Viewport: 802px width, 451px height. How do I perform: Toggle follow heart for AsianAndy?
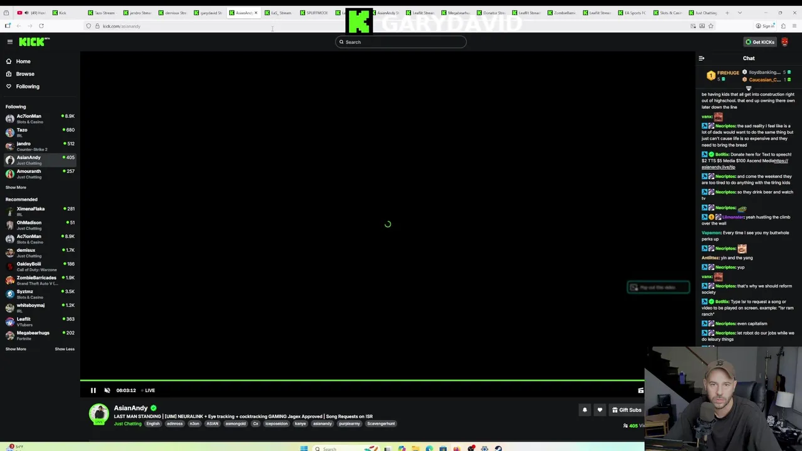[600, 410]
